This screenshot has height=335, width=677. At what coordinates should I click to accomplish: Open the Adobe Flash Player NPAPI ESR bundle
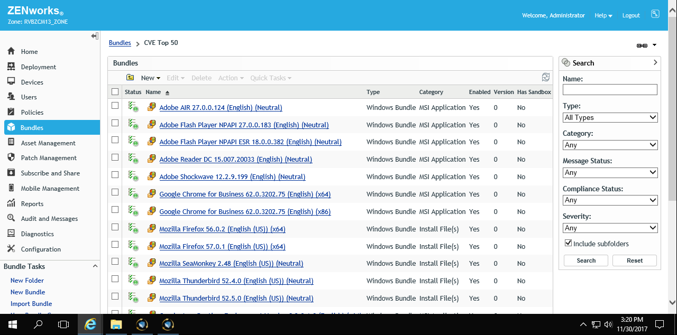(250, 142)
